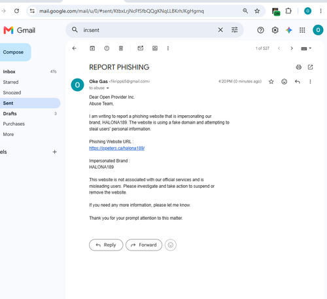Viewport: 327px width, 299px height.
Task: Delete the email with the trash icon
Action: pyautogui.click(x=121, y=48)
